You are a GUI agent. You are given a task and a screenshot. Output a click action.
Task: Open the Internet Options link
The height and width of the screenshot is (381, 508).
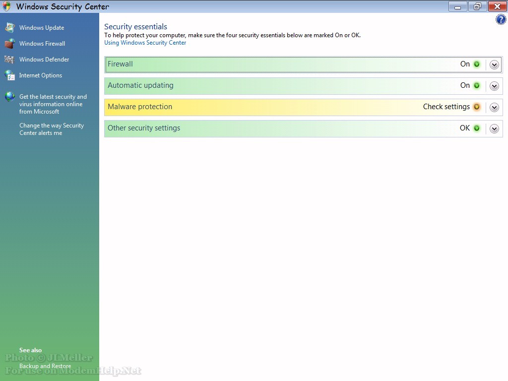[41, 75]
